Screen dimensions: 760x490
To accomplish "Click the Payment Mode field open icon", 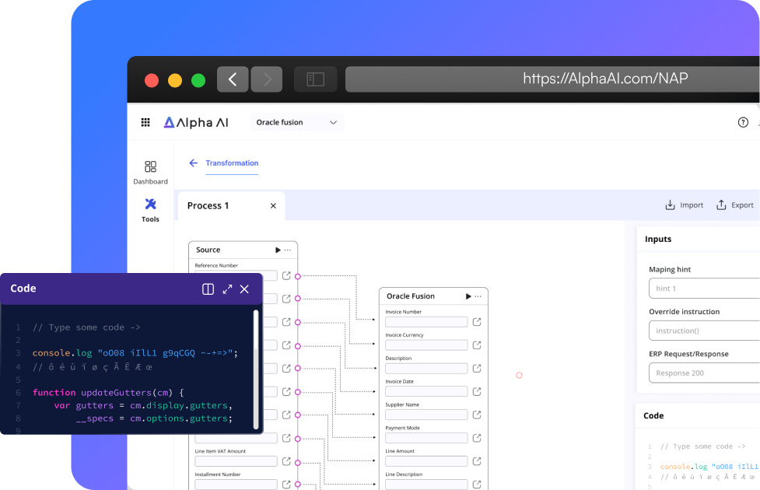I will pyautogui.click(x=477, y=438).
